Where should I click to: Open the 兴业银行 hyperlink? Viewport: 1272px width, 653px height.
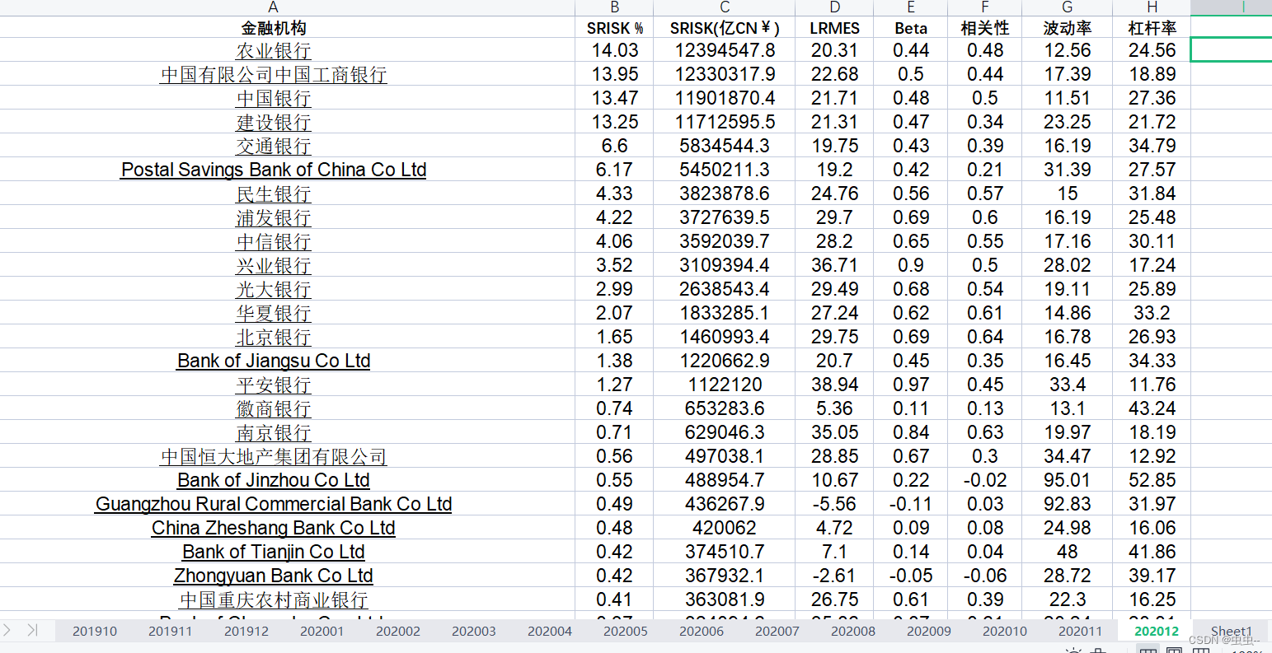click(274, 266)
